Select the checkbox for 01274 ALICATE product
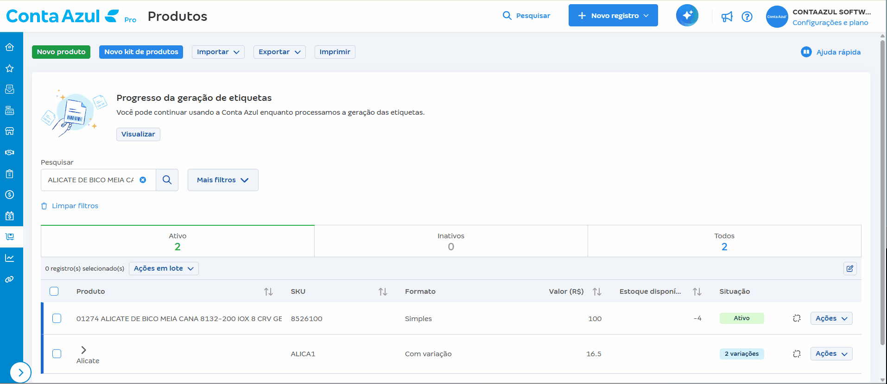Image resolution: width=887 pixels, height=384 pixels. tap(57, 318)
